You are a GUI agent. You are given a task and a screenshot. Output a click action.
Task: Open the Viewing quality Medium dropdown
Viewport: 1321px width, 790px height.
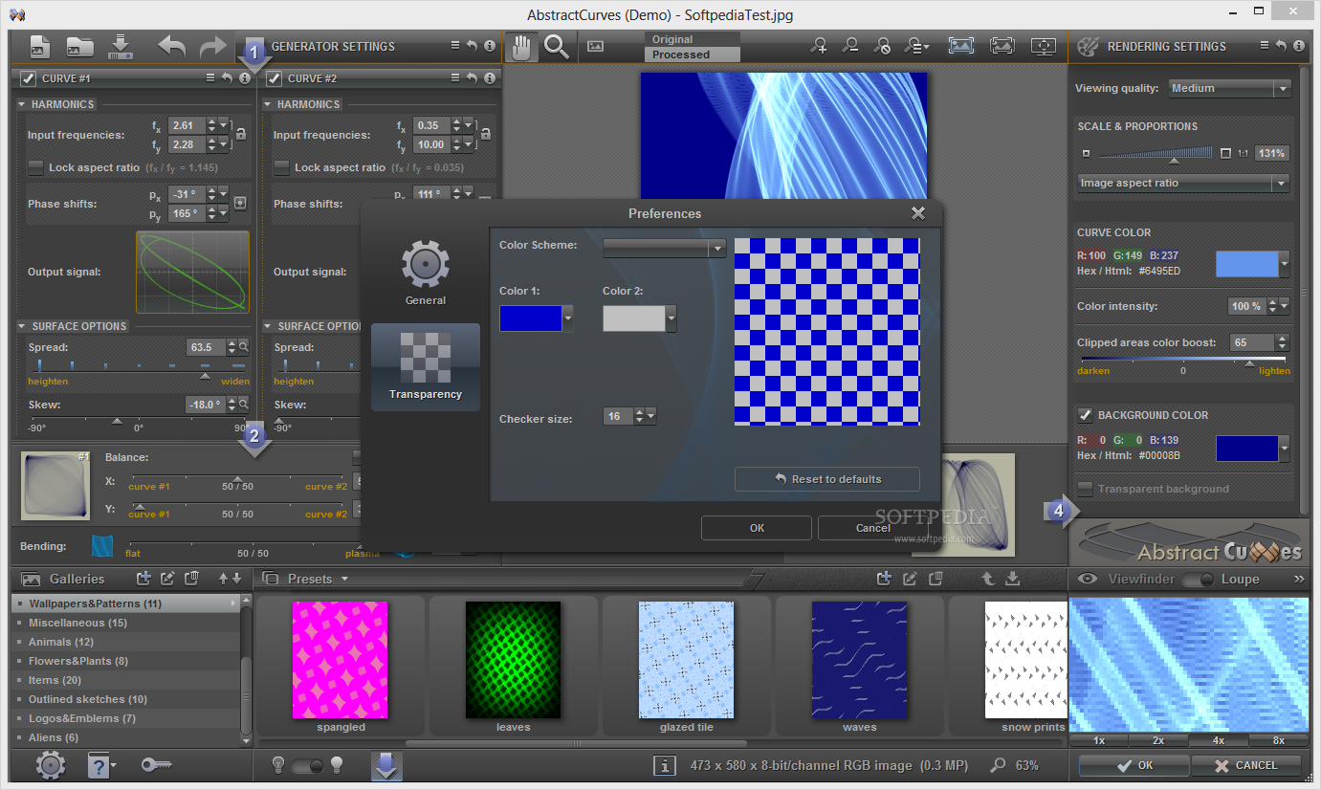1230,88
